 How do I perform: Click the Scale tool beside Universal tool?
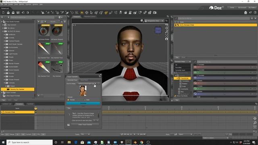[111, 12]
